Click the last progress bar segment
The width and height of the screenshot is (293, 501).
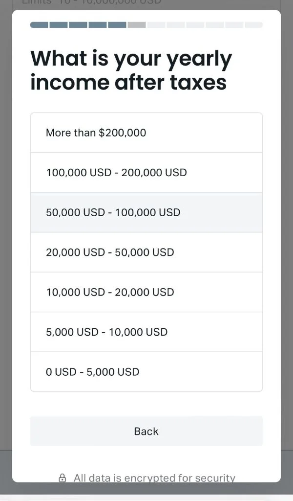click(x=254, y=25)
